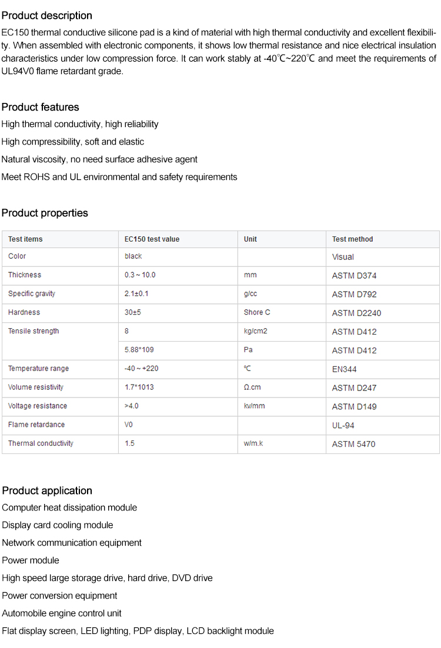Click the Product properties heading
The width and height of the screenshot is (441, 648).
point(45,213)
